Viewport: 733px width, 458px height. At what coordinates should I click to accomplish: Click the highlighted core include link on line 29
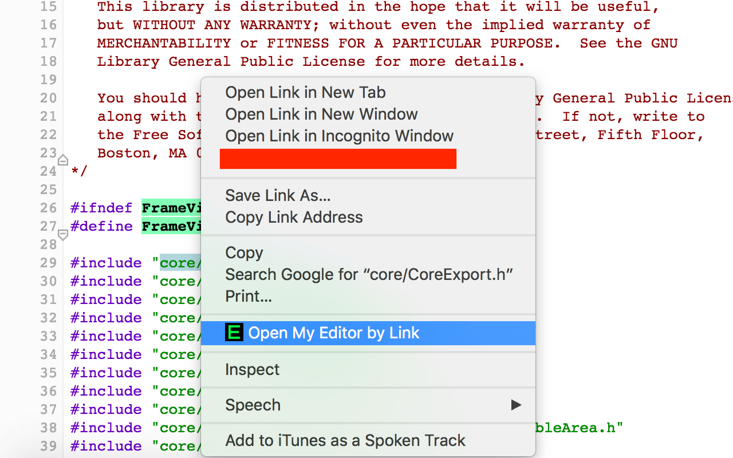point(180,263)
